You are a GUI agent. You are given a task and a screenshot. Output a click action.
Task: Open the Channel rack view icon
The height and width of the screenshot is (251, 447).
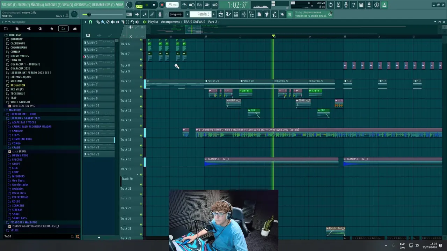coord(236,14)
